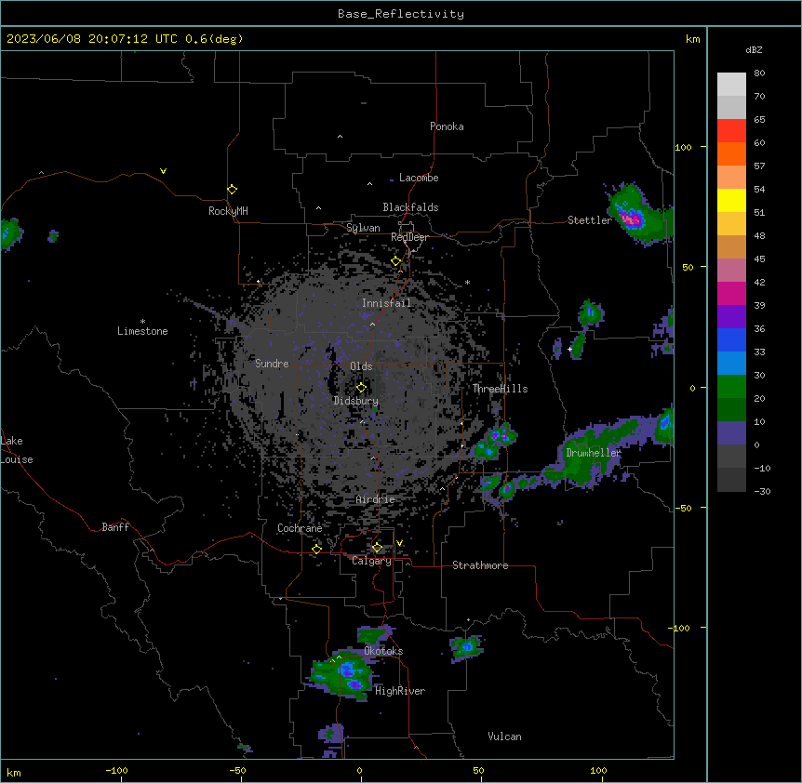
Task: Click the yellow diamond marker above RockyMH
Action: tap(232, 190)
